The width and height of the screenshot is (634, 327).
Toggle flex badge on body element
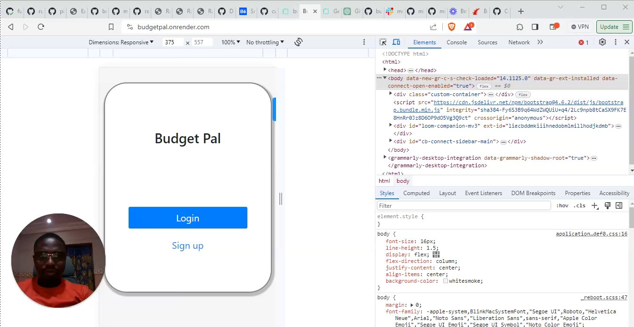point(484,86)
